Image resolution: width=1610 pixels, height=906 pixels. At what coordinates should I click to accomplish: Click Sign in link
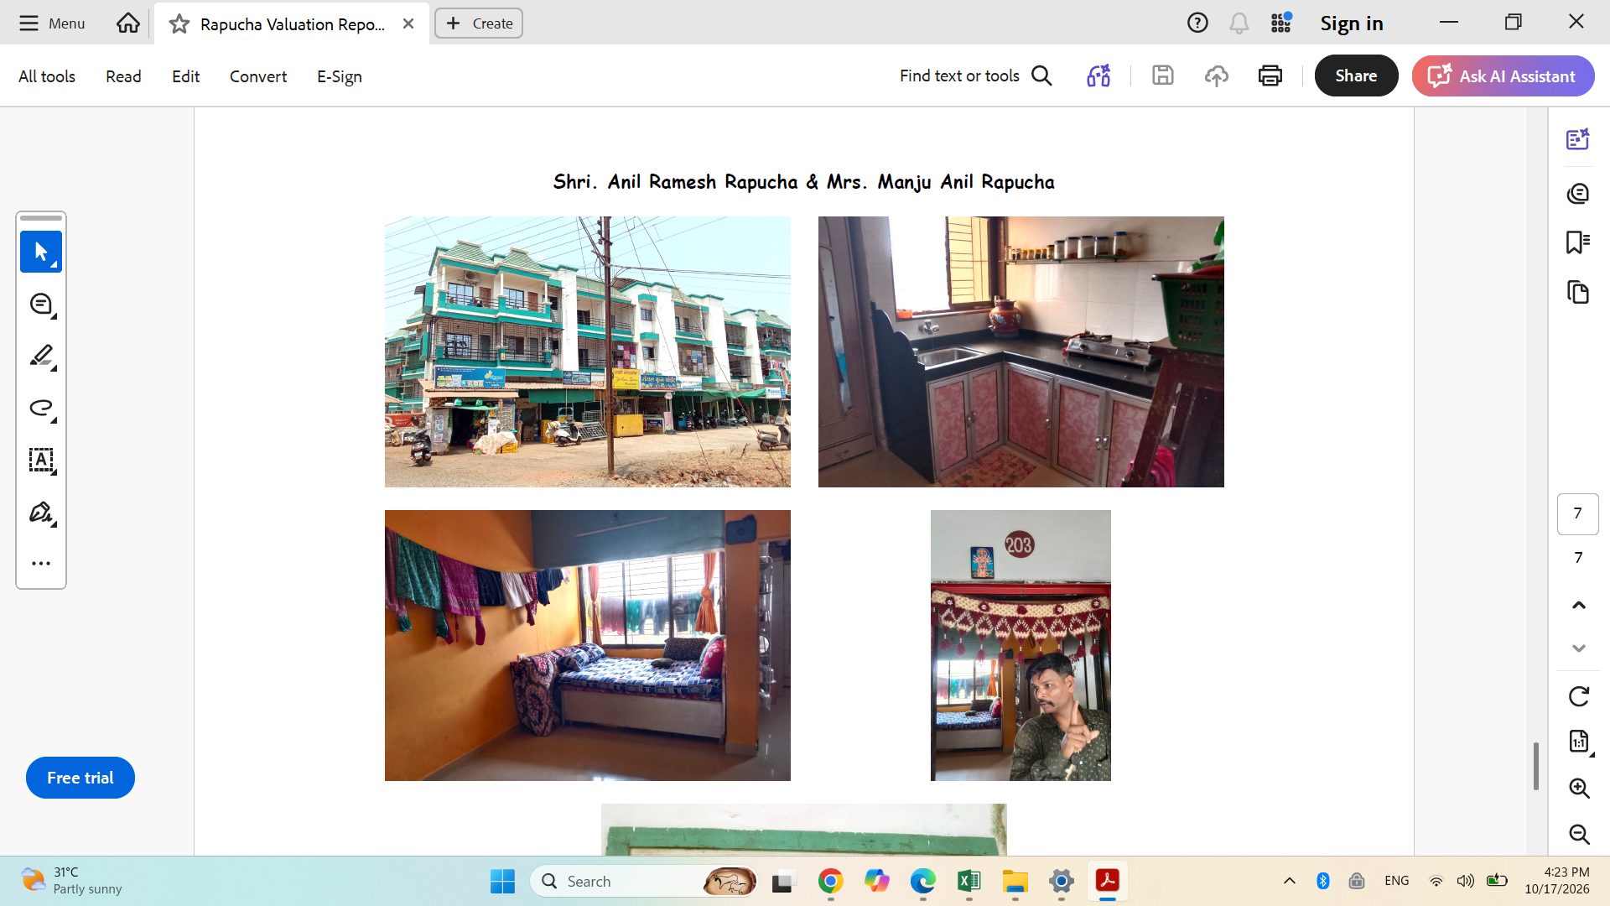[x=1352, y=23]
